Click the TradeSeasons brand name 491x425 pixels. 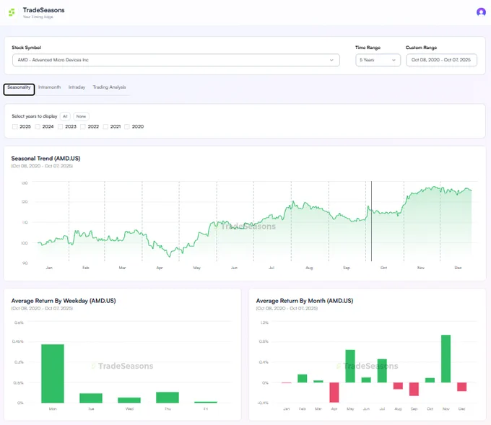[x=43, y=10]
